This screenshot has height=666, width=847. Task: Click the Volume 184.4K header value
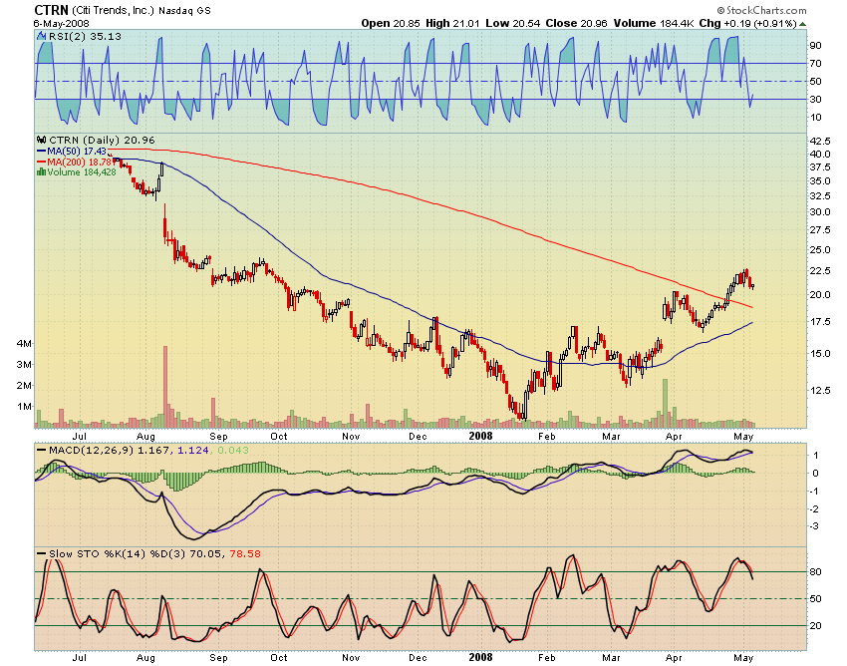point(654,23)
